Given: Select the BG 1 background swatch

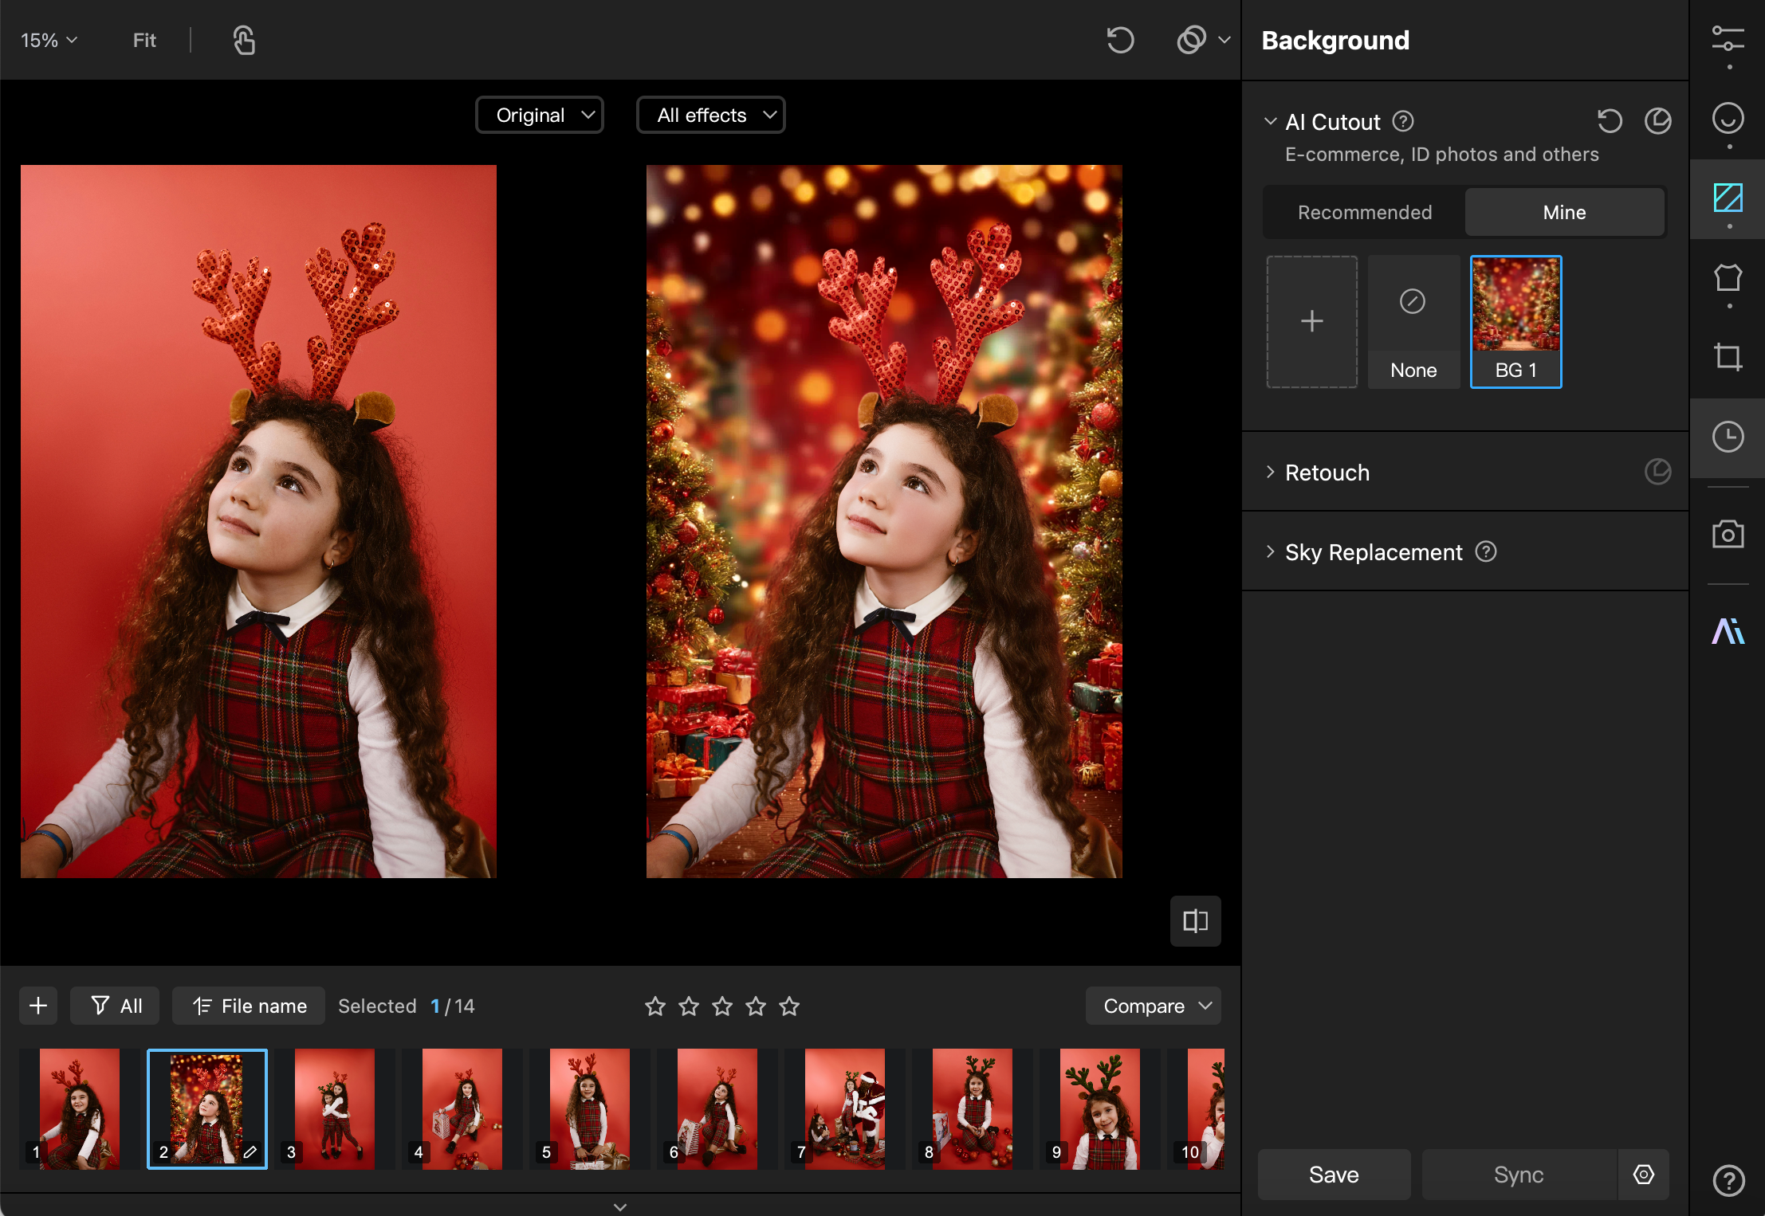Looking at the screenshot, I should [x=1515, y=322].
